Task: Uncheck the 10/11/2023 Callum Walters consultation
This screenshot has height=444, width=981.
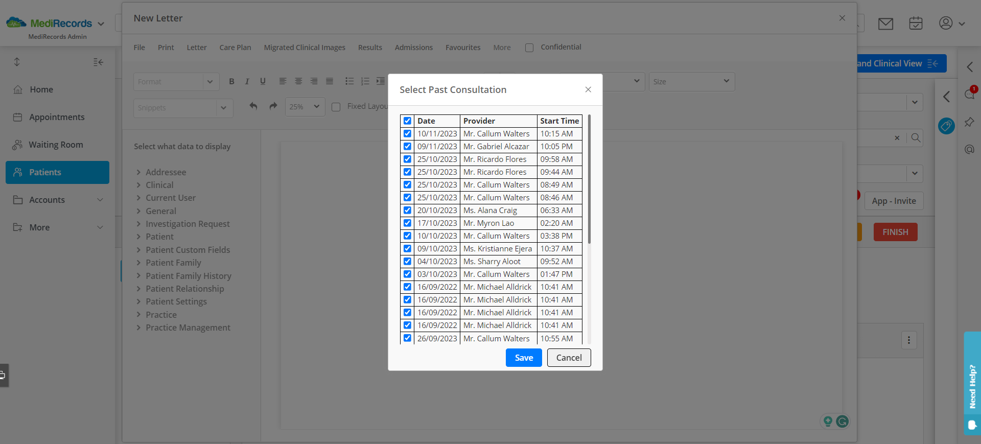Action: click(407, 134)
